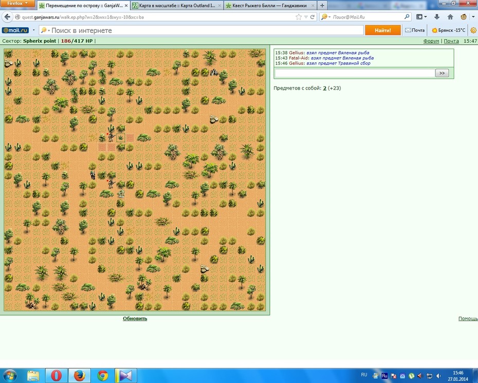This screenshot has width=478, height=383.
Task: Reload the page with the refresh icon
Action: pyautogui.click(x=312, y=17)
